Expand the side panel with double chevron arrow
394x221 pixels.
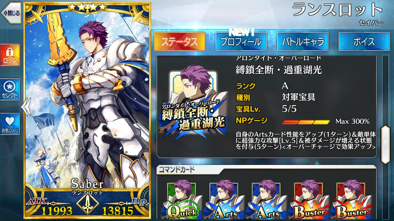26,107
